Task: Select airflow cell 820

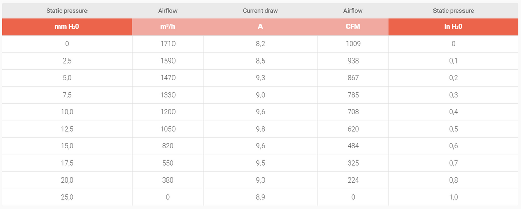Action: (x=168, y=146)
